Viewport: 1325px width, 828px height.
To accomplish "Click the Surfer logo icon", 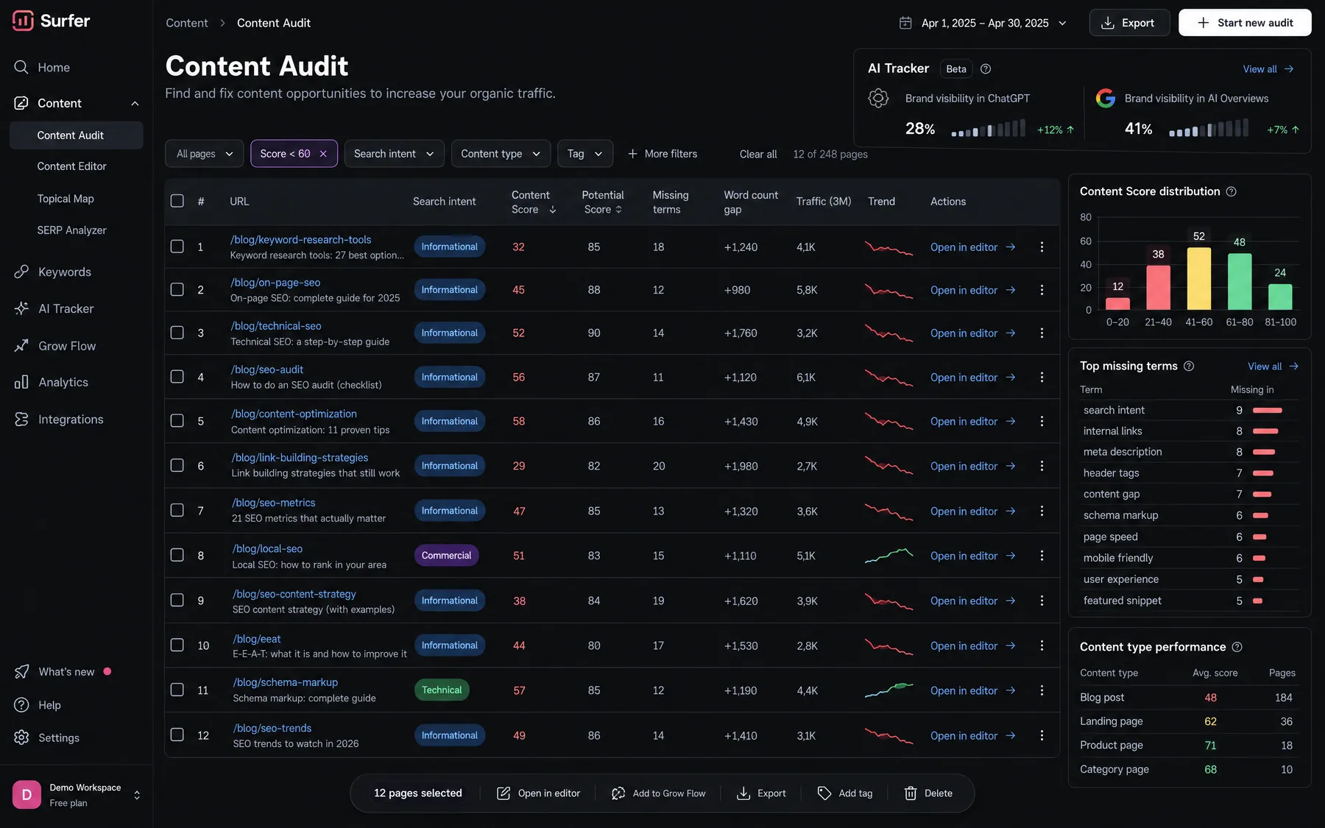I will click(23, 21).
